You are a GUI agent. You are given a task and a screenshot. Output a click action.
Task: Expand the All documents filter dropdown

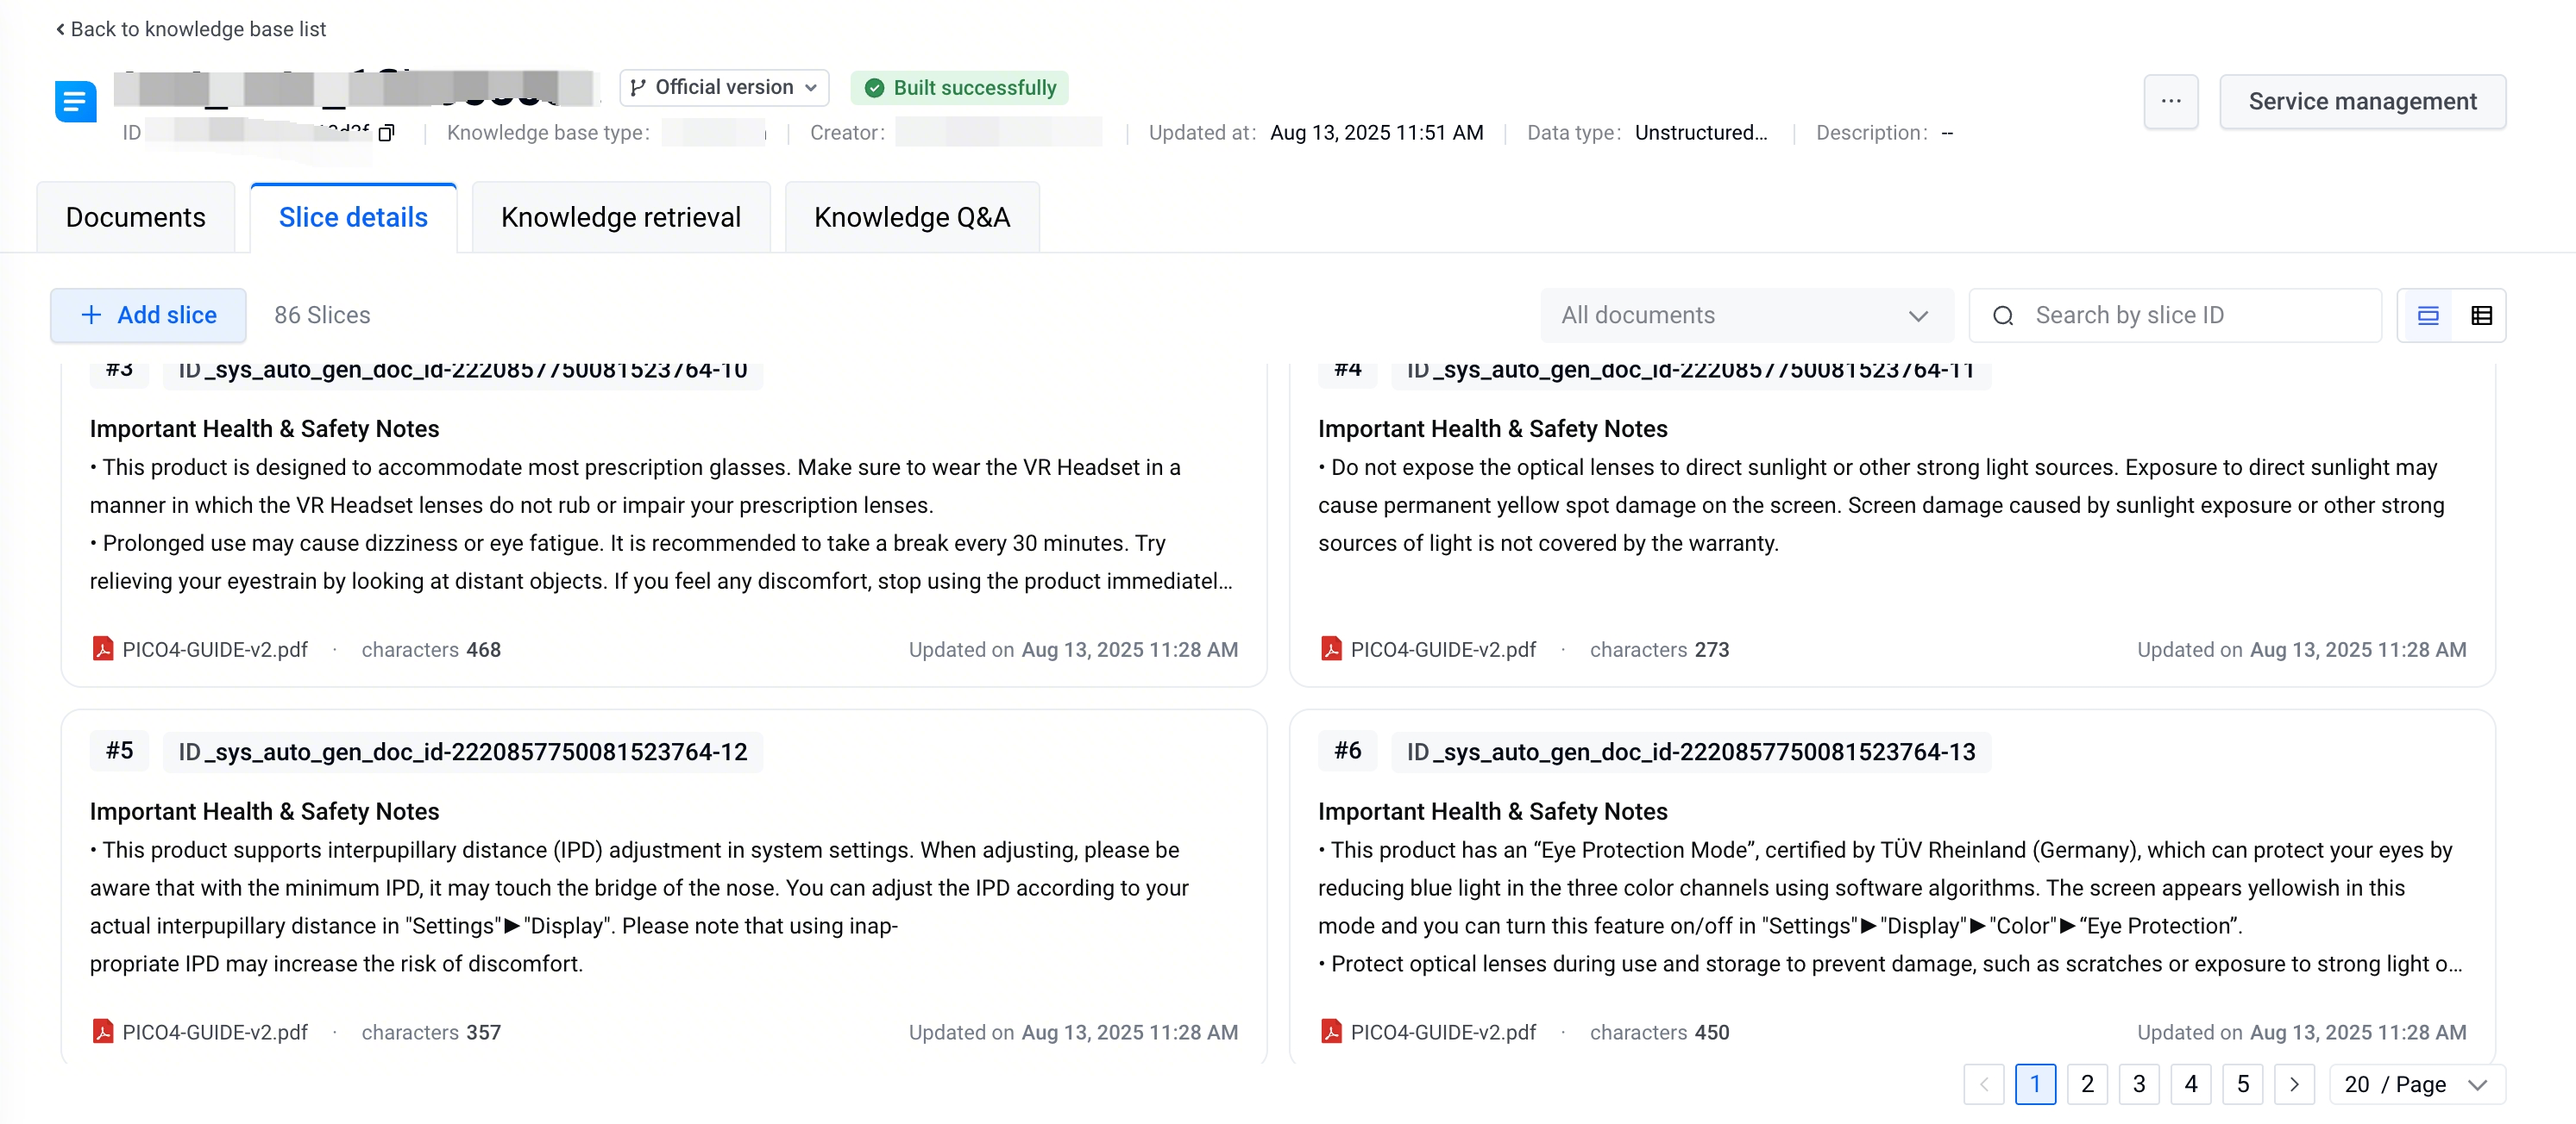1745,315
